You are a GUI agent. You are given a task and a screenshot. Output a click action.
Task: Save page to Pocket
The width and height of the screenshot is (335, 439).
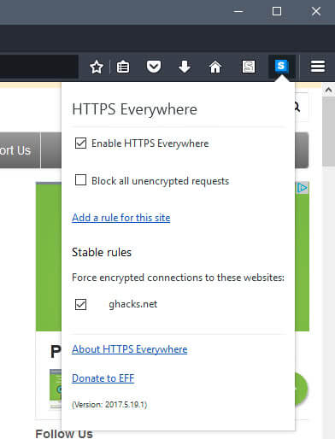pyautogui.click(x=154, y=67)
